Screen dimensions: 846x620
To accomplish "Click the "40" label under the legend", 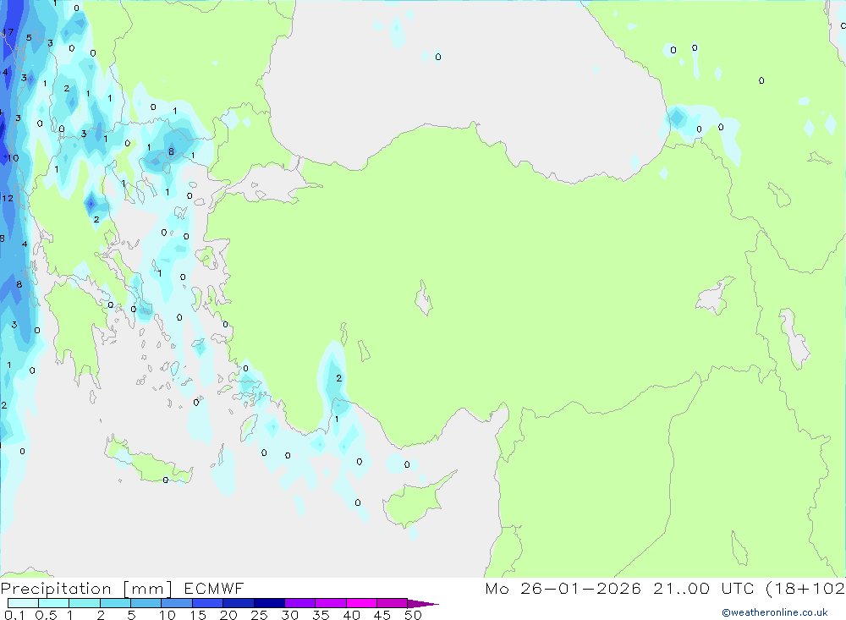I will click(x=351, y=615).
